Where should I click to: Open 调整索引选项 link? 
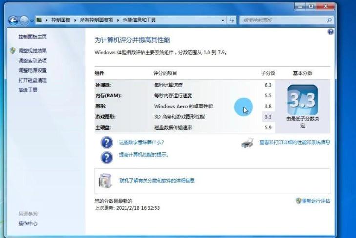click(x=32, y=61)
